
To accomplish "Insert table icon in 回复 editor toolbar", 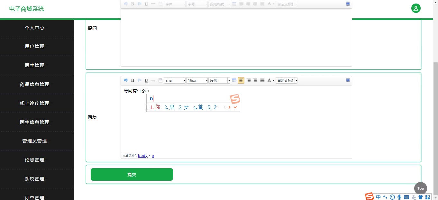I will (234, 80).
